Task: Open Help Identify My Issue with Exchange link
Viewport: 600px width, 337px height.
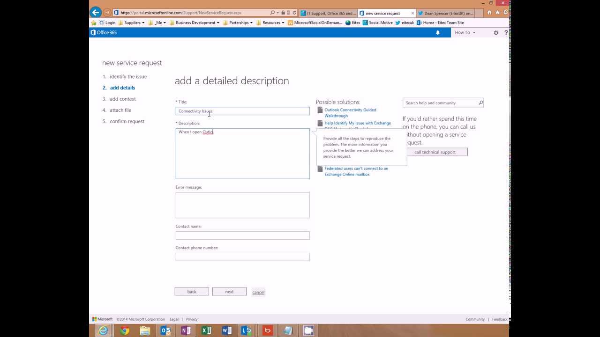Action: [358, 123]
